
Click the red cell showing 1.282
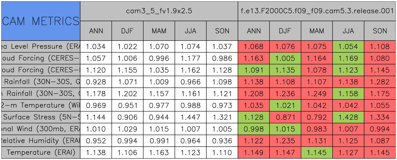(x=380, y=82)
